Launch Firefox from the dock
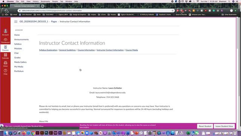241x136 pixels. coord(24,133)
